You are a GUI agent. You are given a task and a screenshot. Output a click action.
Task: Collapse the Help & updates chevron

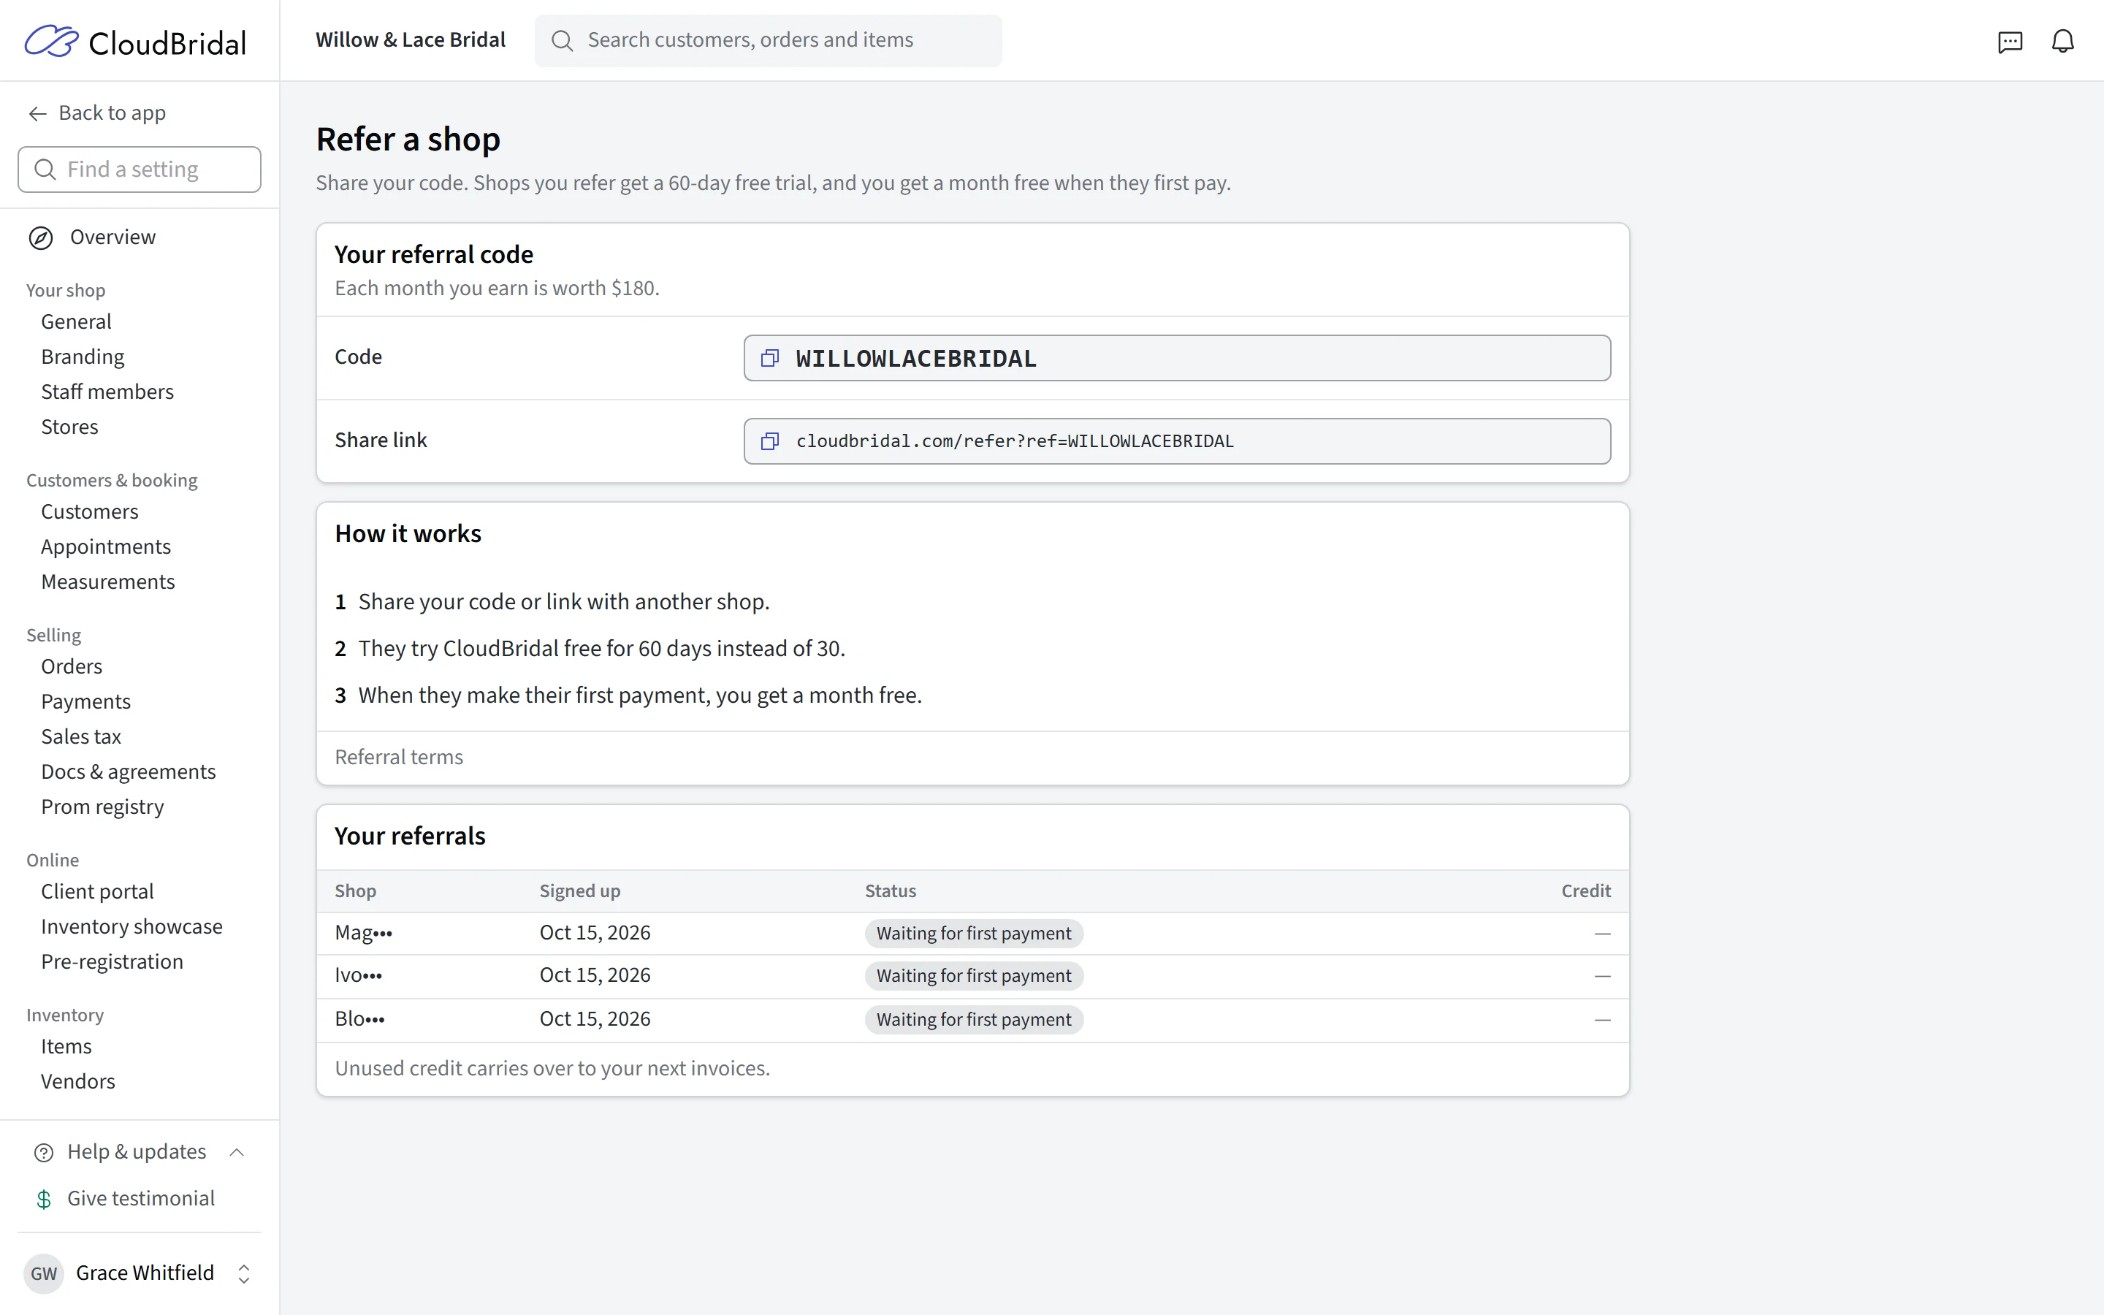237,1152
